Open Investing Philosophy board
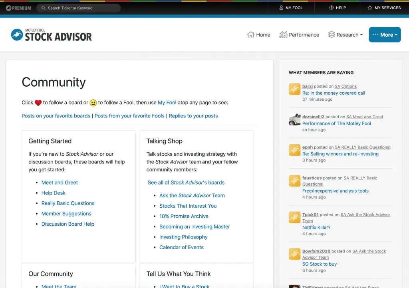Image resolution: width=409 pixels, height=288 pixels. pos(183,237)
